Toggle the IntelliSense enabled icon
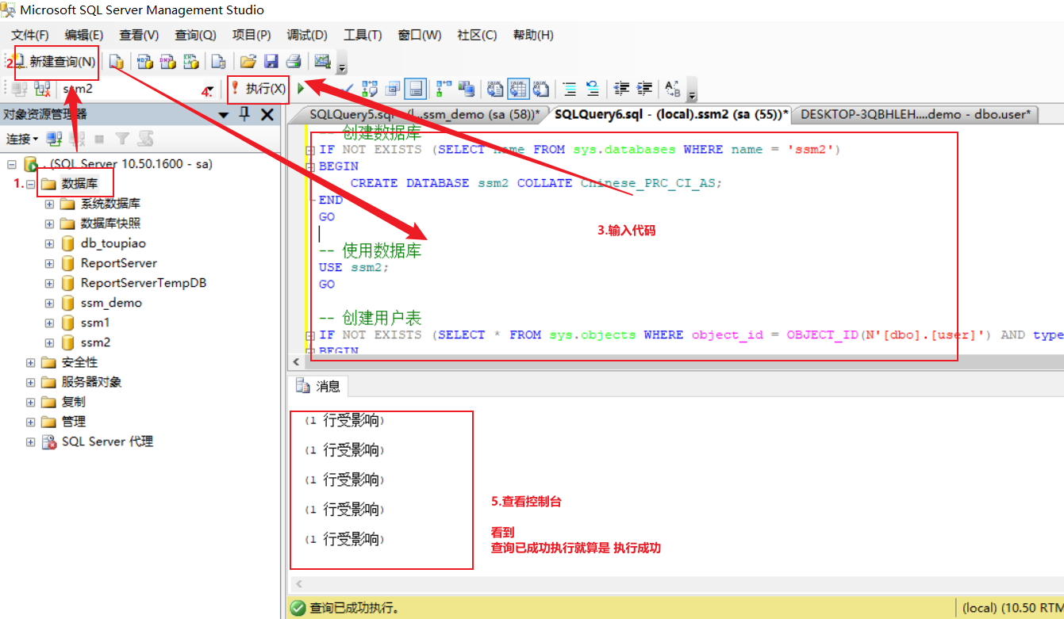The image size is (1064, 619). [416, 89]
